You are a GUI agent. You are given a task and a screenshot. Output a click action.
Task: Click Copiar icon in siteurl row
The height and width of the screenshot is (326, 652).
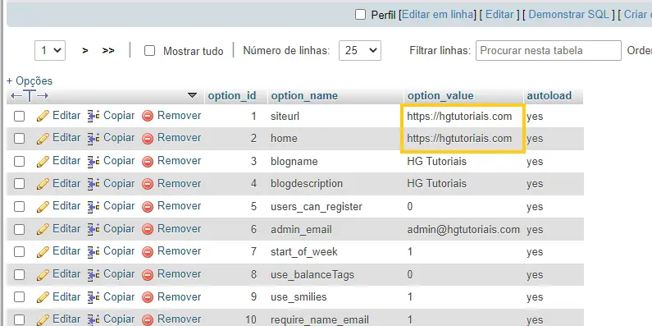pos(93,116)
